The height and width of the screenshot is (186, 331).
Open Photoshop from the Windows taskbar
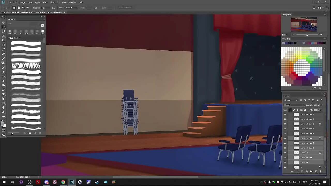[x=72, y=182]
